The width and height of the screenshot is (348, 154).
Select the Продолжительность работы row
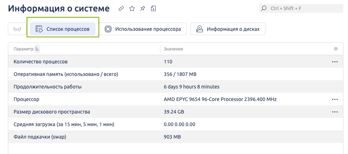tap(48, 87)
